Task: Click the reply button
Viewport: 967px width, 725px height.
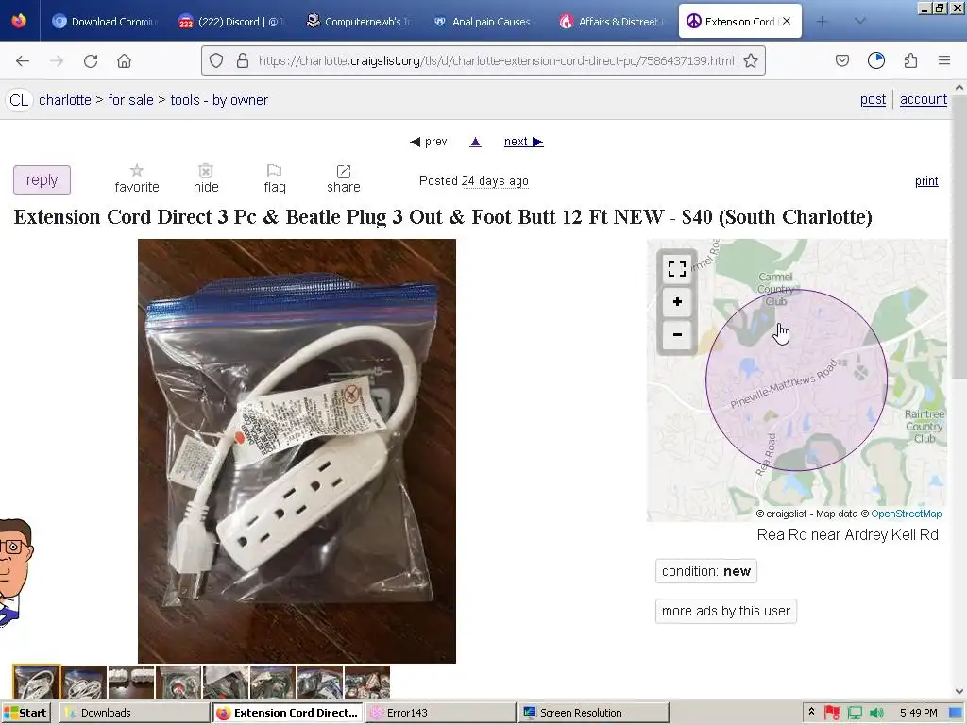Action: 42,180
